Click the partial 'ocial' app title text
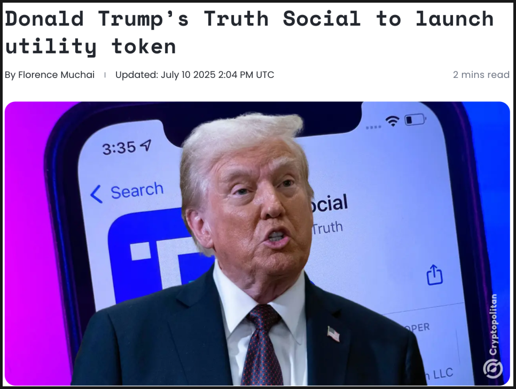The height and width of the screenshot is (389, 516). (330, 203)
